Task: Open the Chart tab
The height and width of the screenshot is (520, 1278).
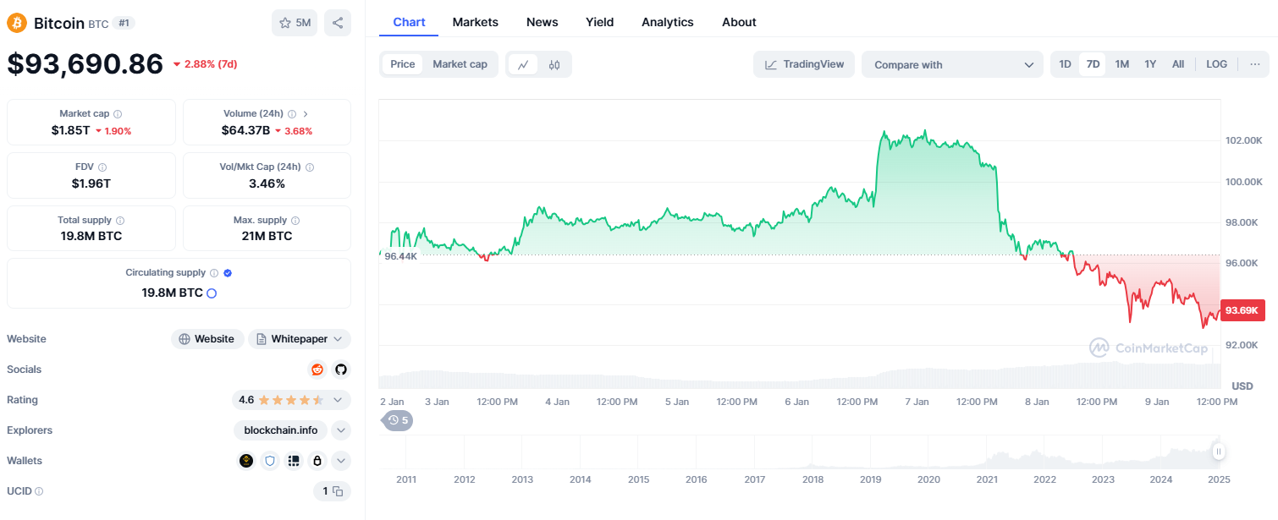Action: 409,22
